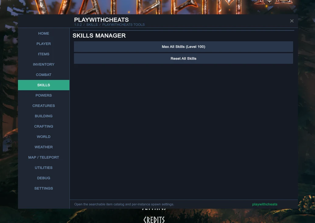Screen dimensions: 315x223
Task: Click Credits in the Valheim menu
Action: [154, 220]
